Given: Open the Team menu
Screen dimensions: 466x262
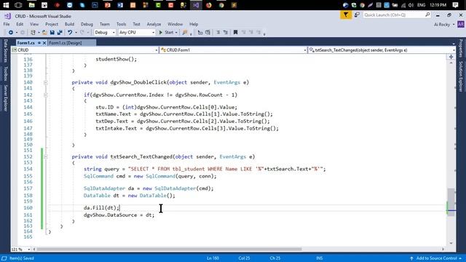Looking at the screenshot, I should (104, 24).
